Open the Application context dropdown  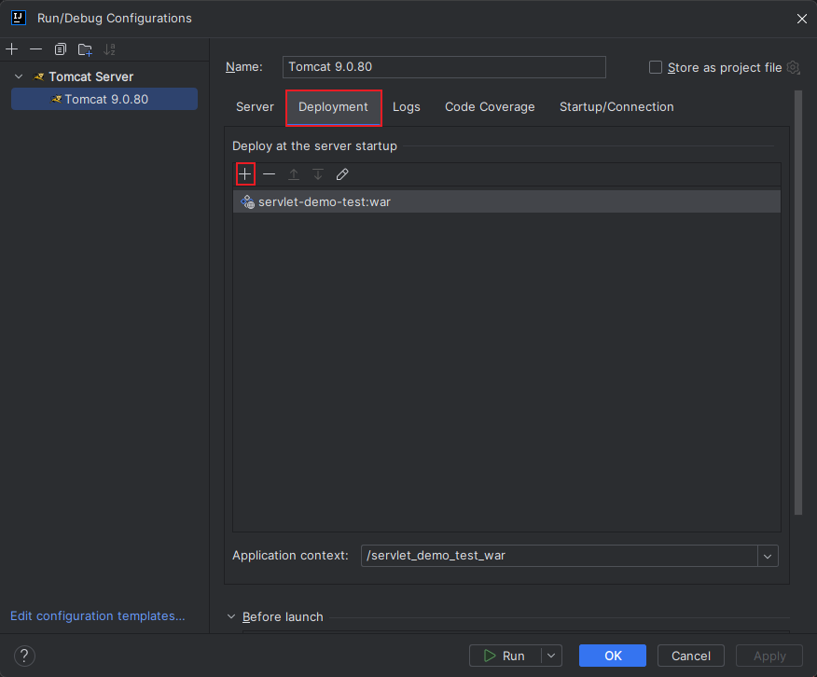[x=768, y=556]
